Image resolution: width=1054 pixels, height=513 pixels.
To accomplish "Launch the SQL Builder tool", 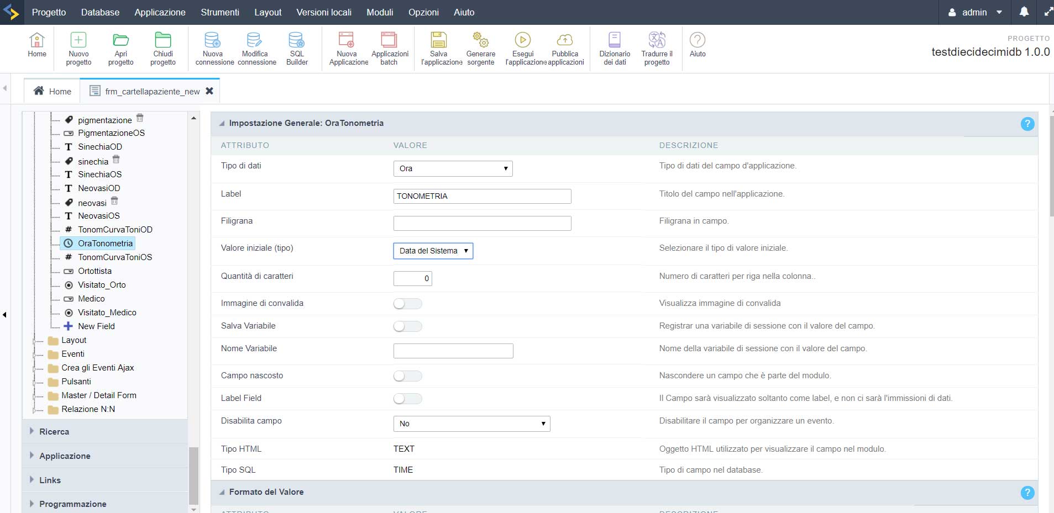I will (297, 49).
